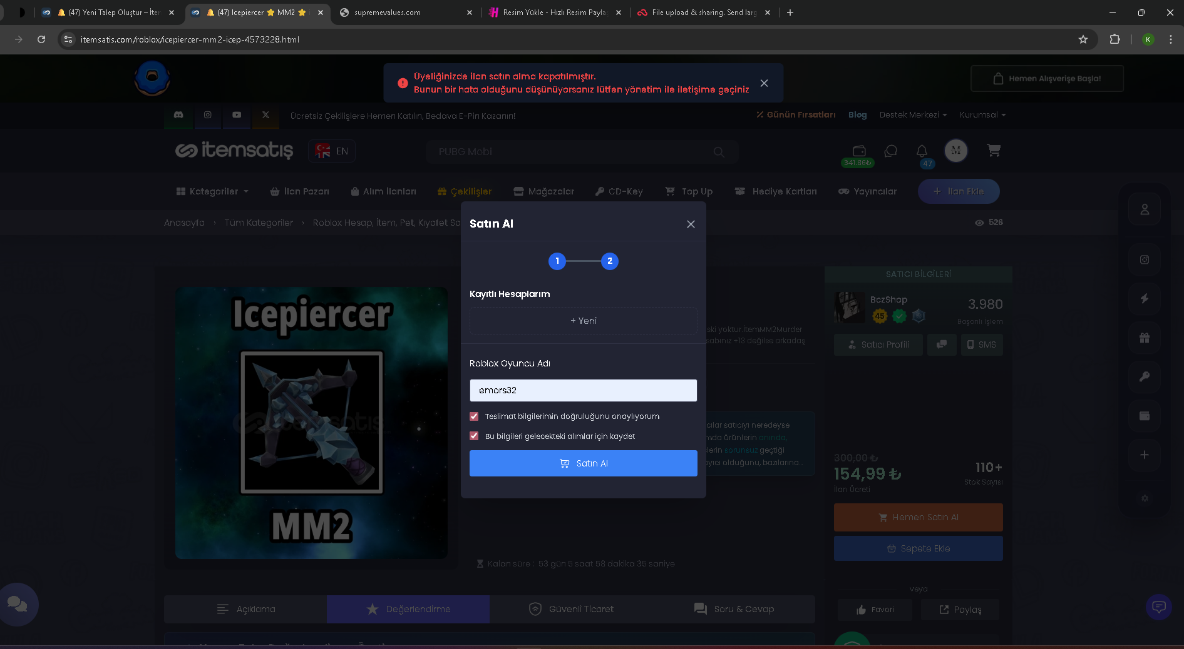1184x649 pixels.
Task: Click right sidebar lightning bolt icon
Action: pos(1145,298)
